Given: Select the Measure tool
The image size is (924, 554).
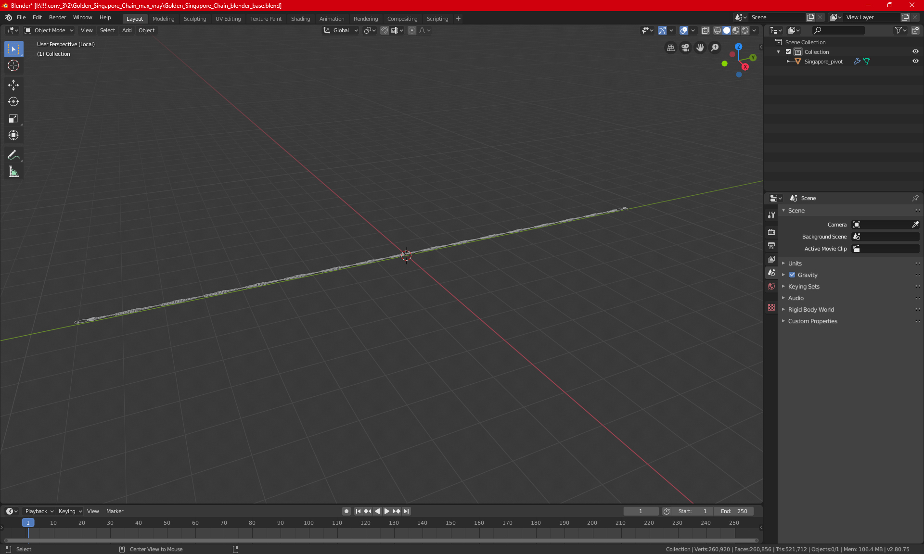Looking at the screenshot, I should (13, 172).
